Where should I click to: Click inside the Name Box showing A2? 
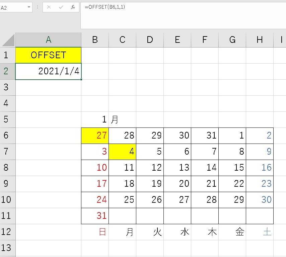[x=13, y=7]
